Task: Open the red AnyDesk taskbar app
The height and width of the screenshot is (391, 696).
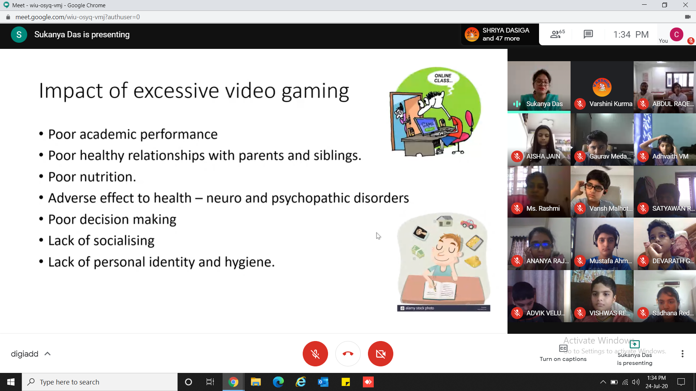Action: [368, 382]
